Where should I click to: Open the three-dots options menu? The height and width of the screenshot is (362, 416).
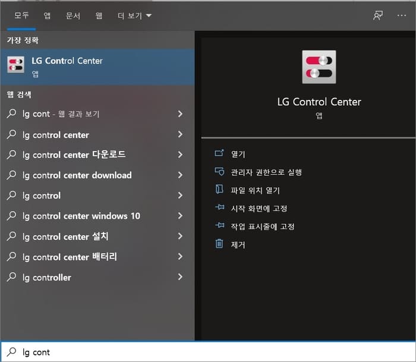pos(402,15)
